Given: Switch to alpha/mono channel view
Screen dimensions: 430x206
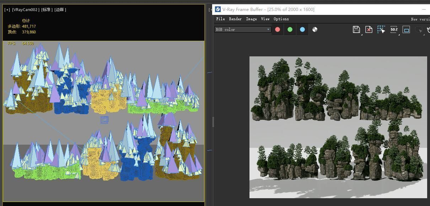Looking at the screenshot, I should [315, 29].
